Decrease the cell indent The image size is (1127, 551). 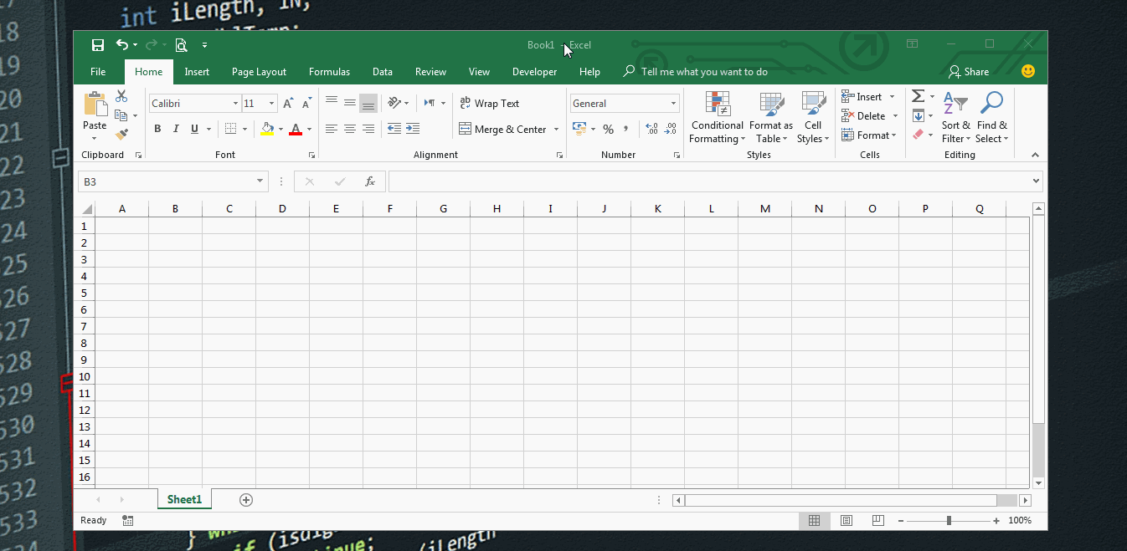coord(394,129)
